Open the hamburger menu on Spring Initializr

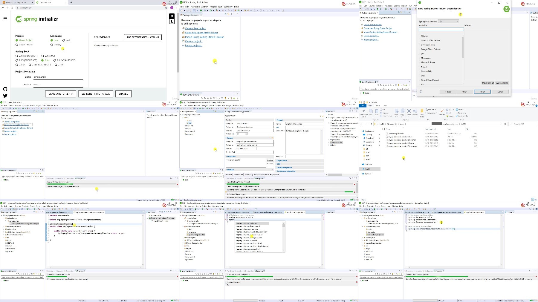5,19
